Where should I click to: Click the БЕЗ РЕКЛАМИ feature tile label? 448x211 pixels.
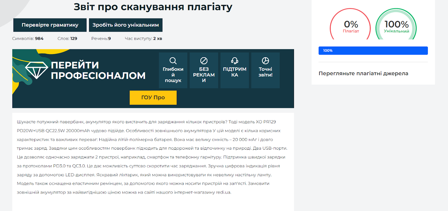[204, 75]
